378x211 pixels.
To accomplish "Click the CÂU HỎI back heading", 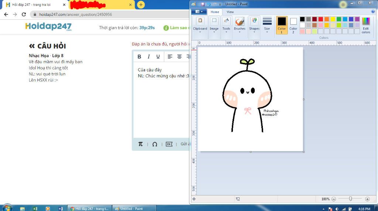I will point(47,46).
